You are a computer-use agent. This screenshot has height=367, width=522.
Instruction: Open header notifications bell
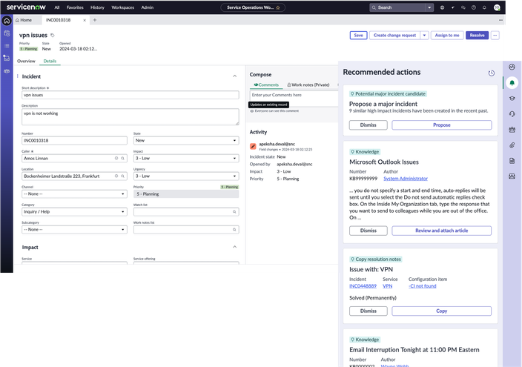coord(484,7)
